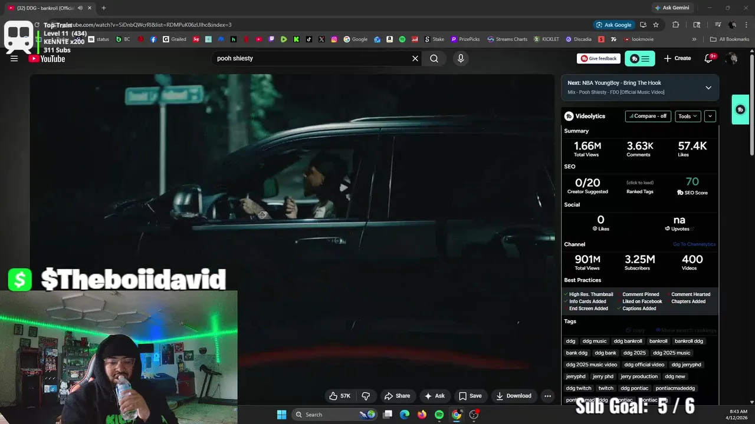
Task: Click the 70 SEO Score value
Action: click(692, 182)
